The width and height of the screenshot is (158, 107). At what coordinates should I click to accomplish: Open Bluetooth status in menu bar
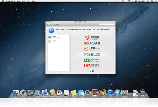coord(126,1)
